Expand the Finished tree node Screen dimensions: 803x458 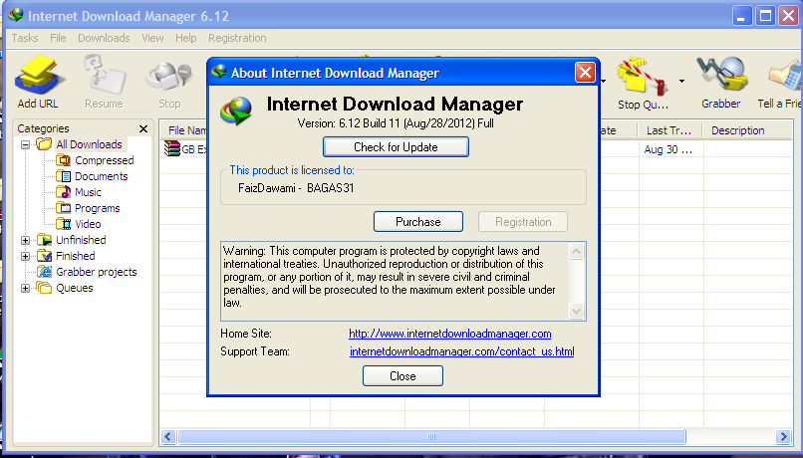click(x=25, y=256)
